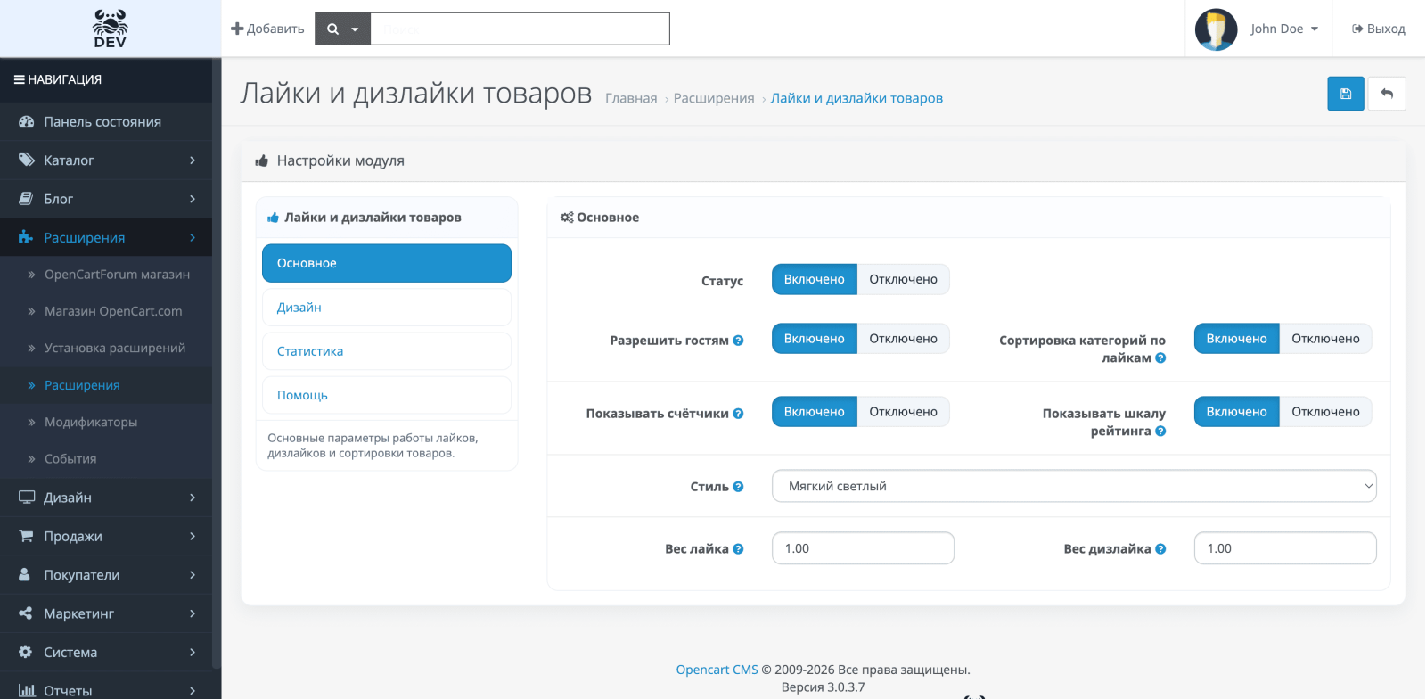Click help icon beside Показывать шкалу рейтинга
Image resolution: width=1426 pixels, height=699 pixels.
click(x=1160, y=431)
